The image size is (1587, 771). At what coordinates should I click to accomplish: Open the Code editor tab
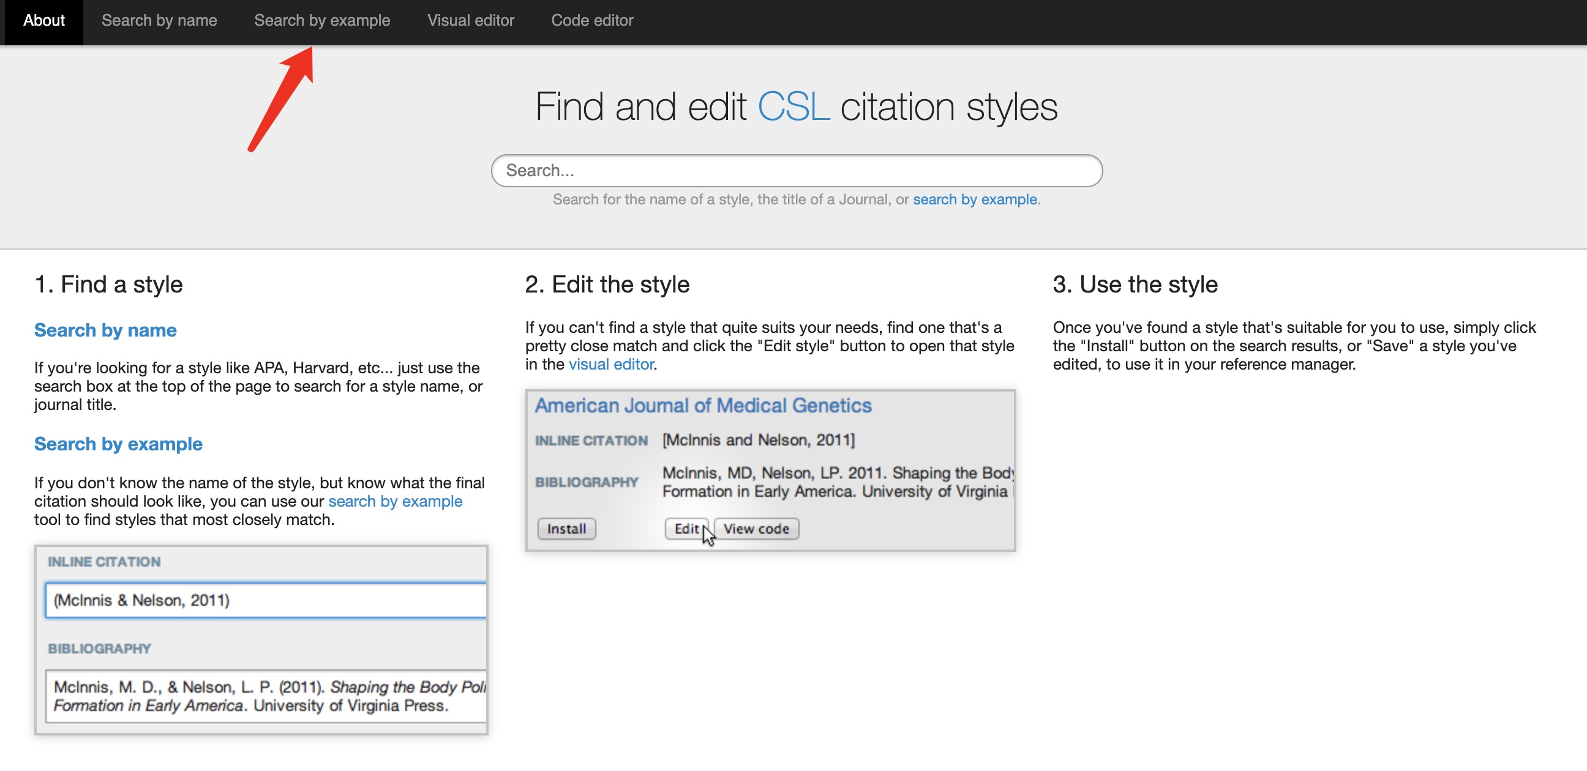pyautogui.click(x=592, y=20)
